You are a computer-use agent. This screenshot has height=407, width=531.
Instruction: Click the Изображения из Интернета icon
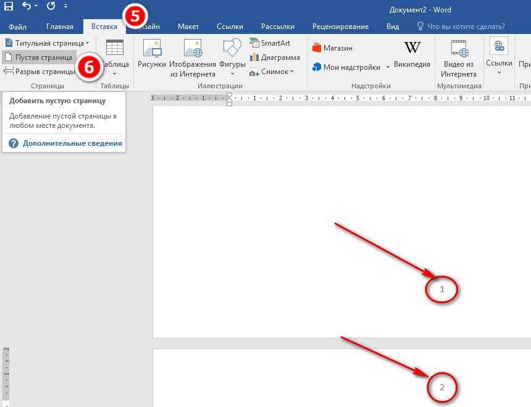(193, 48)
